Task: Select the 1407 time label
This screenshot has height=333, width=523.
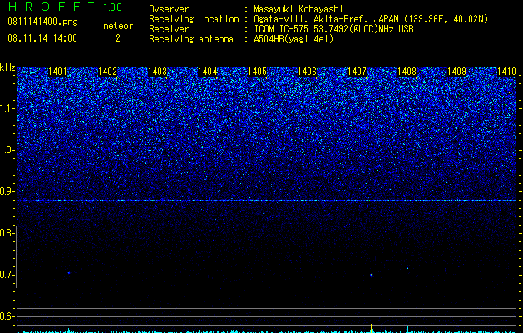Action: 357,72
